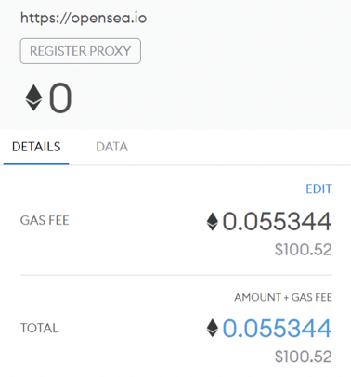Click the blue total amount 0.055344
This screenshot has height=377, width=351.
(277, 328)
